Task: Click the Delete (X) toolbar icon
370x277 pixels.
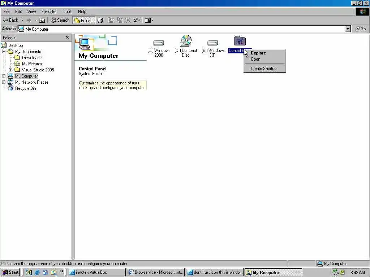Action: (128, 21)
